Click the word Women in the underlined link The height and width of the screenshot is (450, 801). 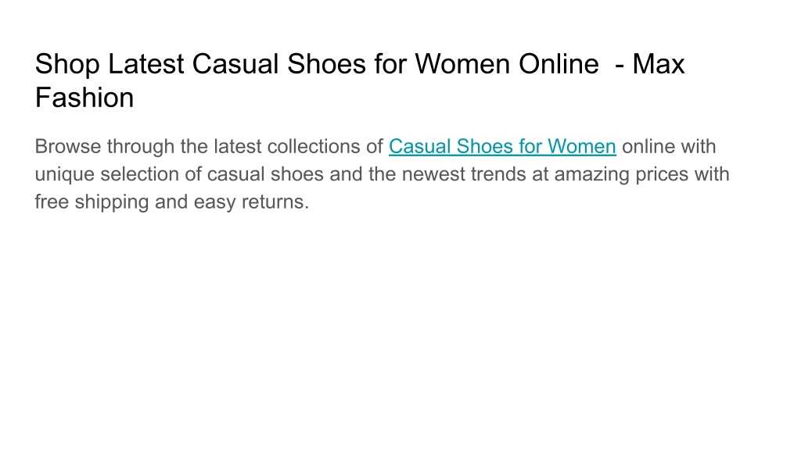click(582, 147)
